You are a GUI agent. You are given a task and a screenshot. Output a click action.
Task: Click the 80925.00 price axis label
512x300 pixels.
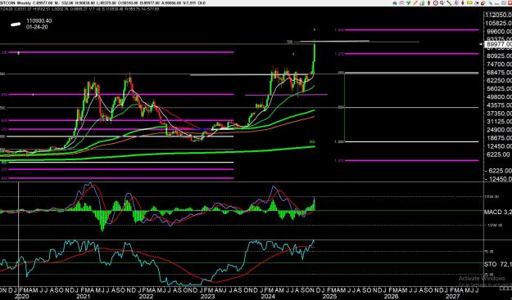pyautogui.click(x=499, y=56)
